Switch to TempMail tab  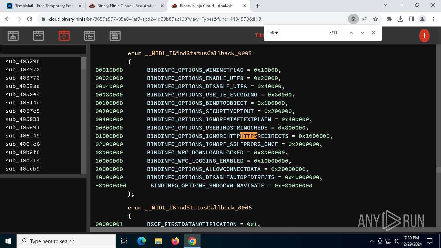click(44, 6)
